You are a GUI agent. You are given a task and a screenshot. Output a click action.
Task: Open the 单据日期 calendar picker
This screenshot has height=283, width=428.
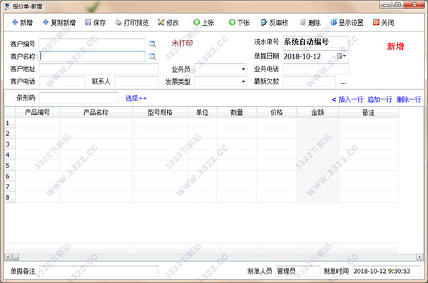(x=341, y=56)
